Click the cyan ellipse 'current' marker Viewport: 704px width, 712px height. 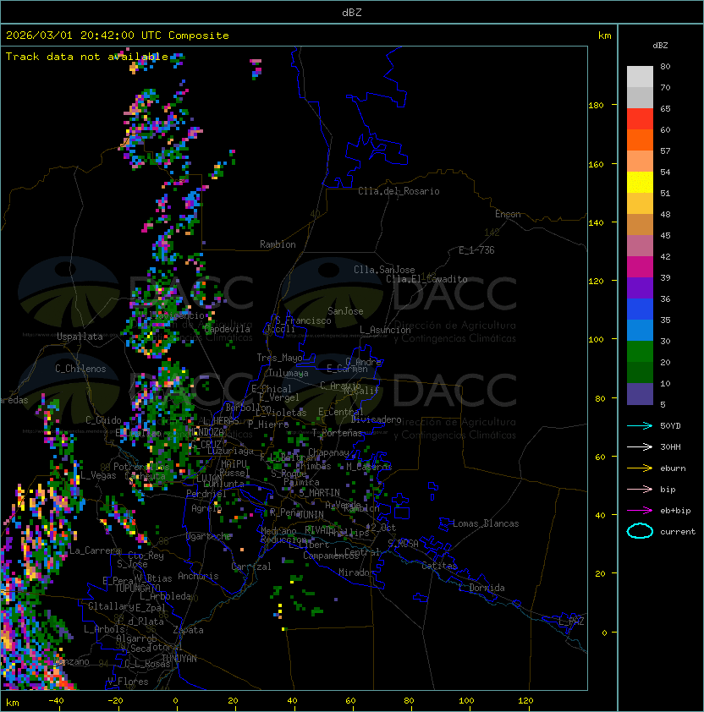640,531
